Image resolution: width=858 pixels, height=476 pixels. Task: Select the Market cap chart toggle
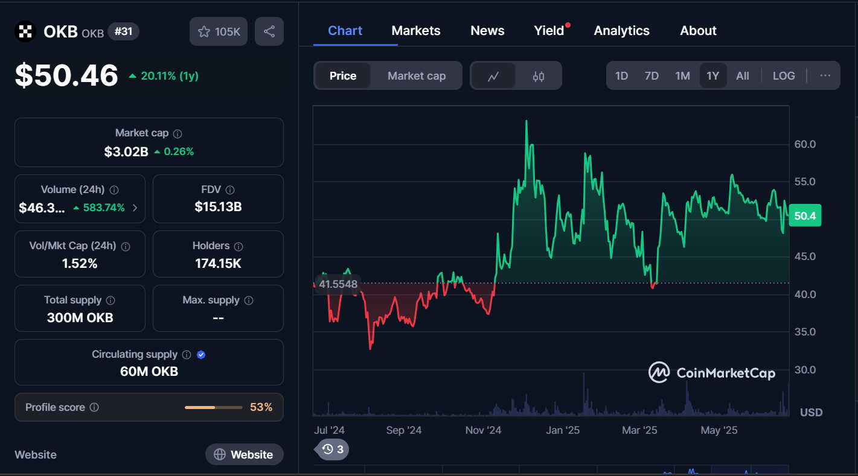tap(417, 76)
